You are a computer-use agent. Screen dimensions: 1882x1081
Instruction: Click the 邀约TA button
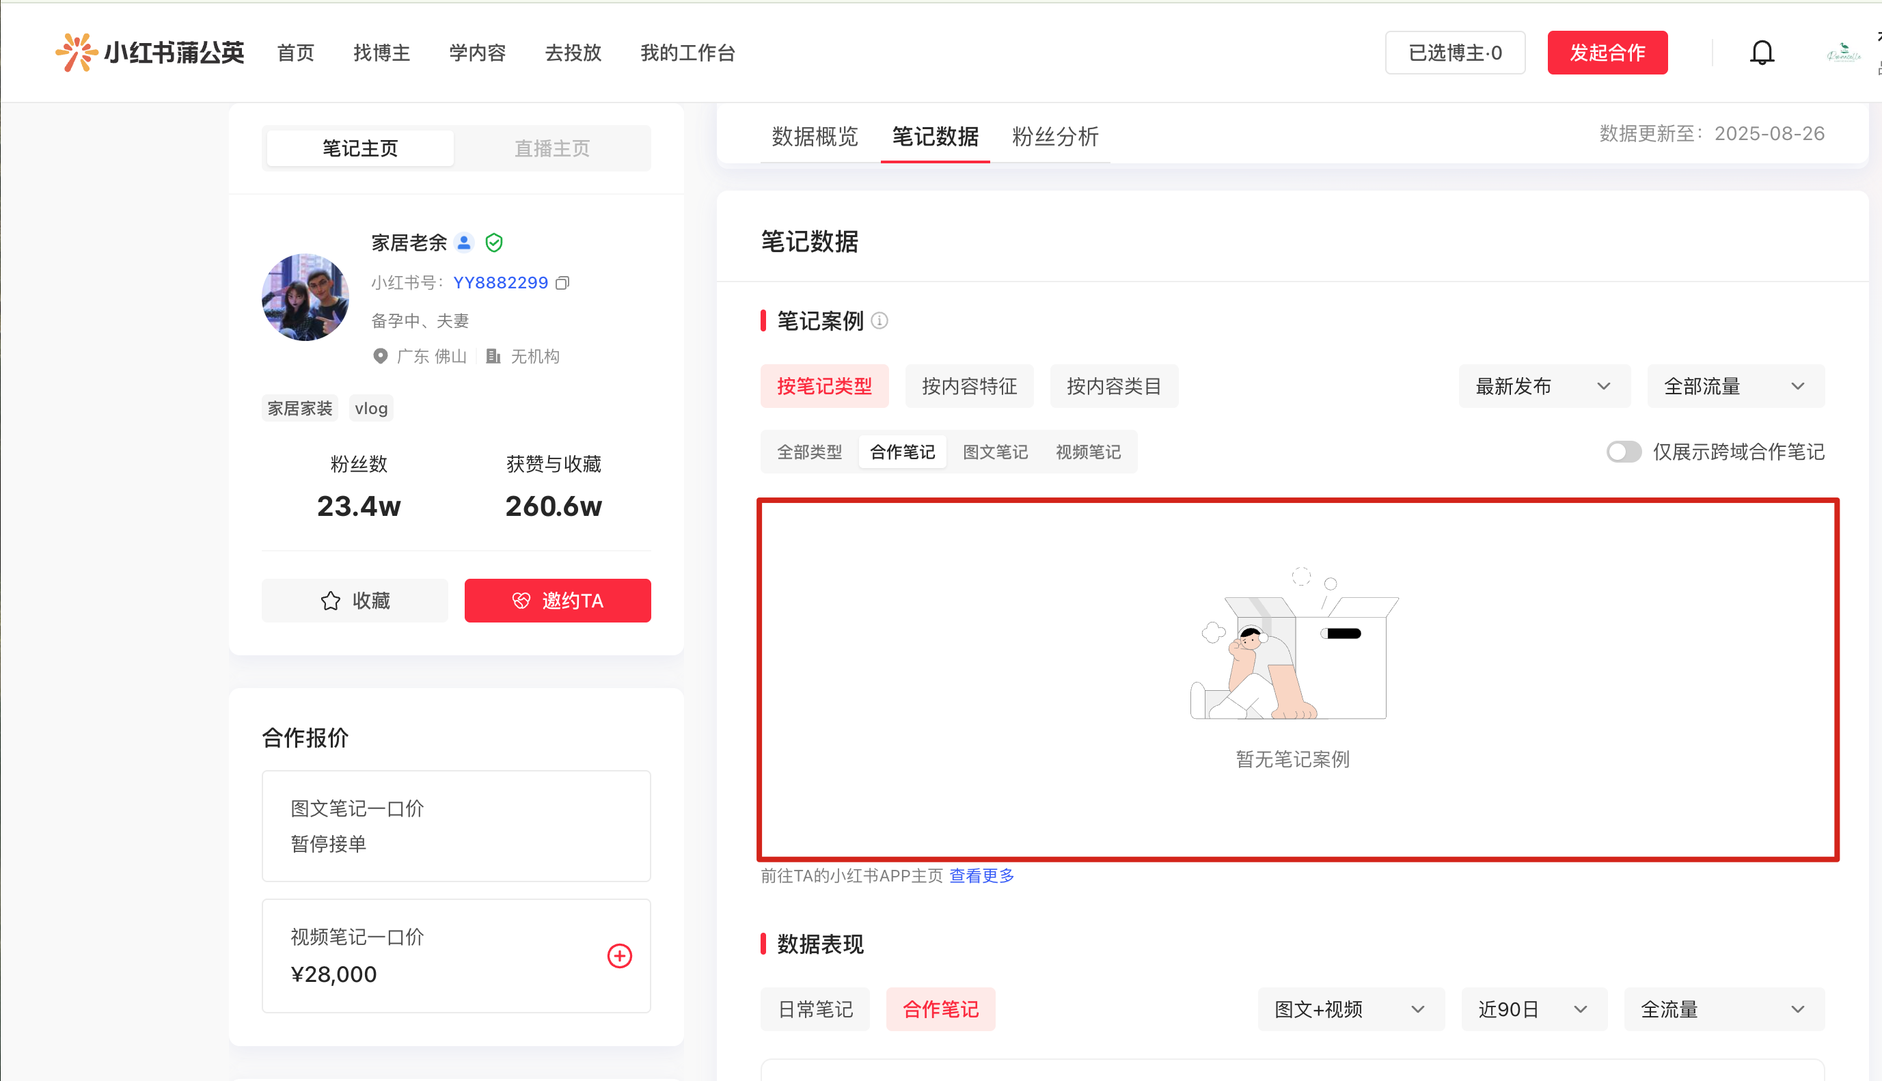[558, 601]
